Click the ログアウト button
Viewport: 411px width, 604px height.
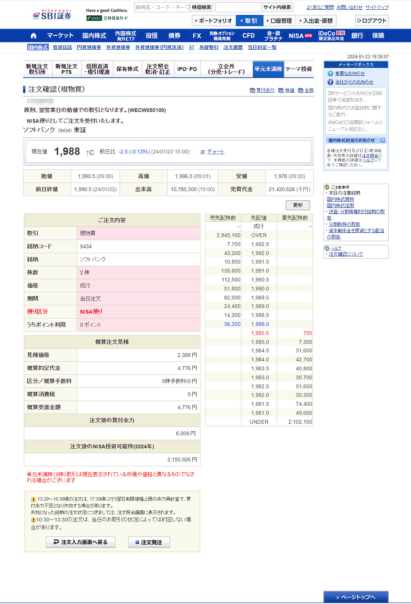click(372, 21)
